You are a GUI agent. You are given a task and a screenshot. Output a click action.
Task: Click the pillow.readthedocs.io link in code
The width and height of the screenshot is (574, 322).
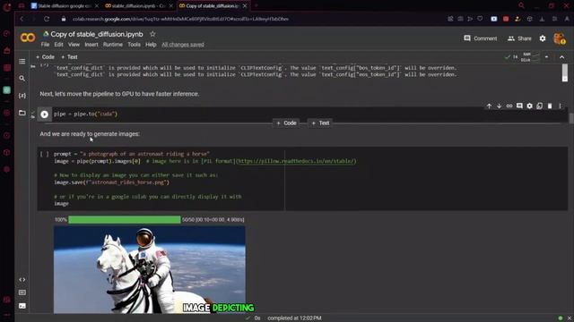pos(297,161)
